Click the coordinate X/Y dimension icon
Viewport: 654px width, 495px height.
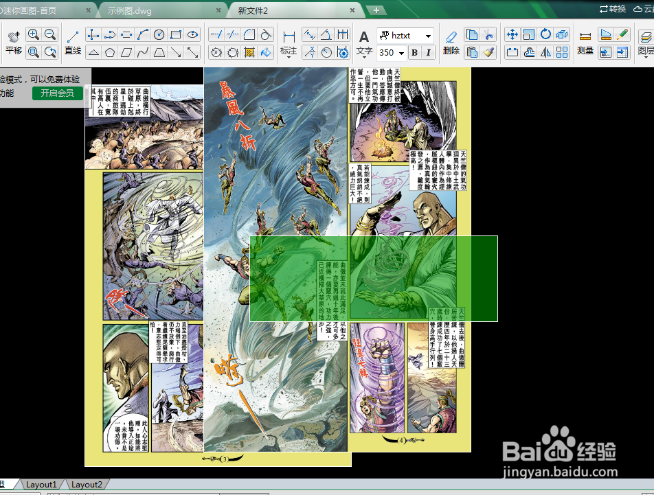coord(310,52)
